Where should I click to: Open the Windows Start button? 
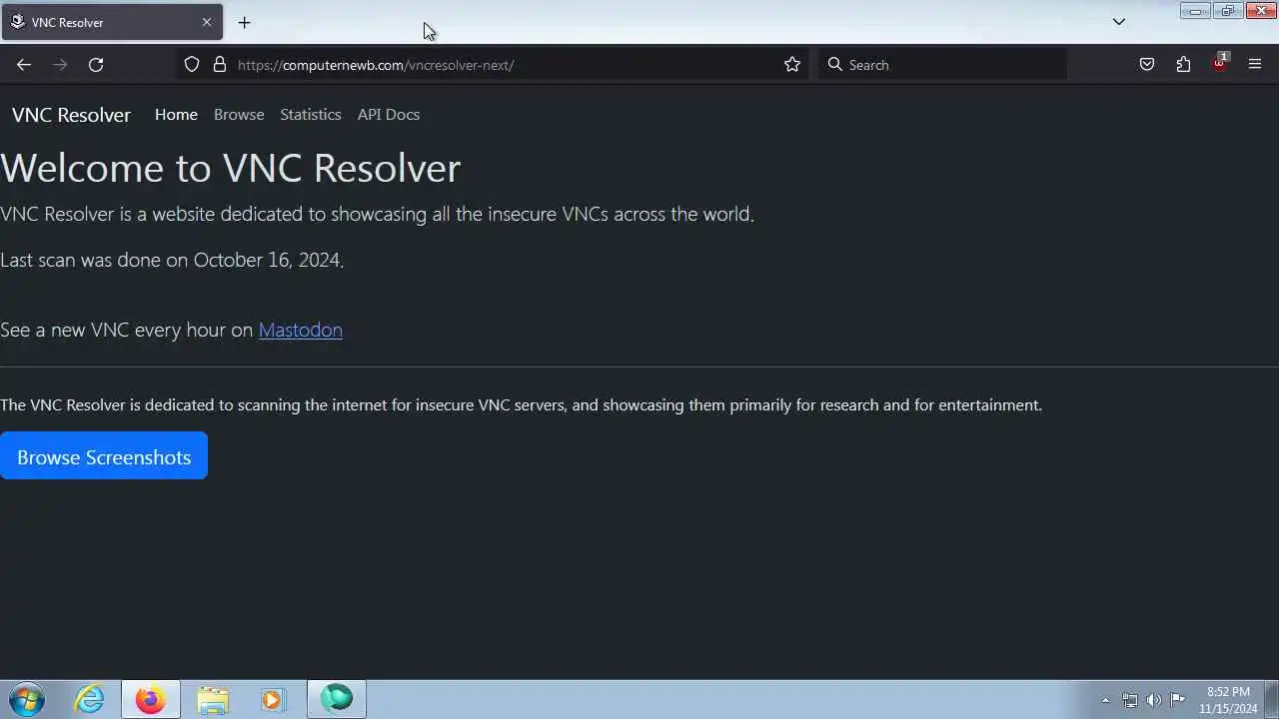[27, 699]
